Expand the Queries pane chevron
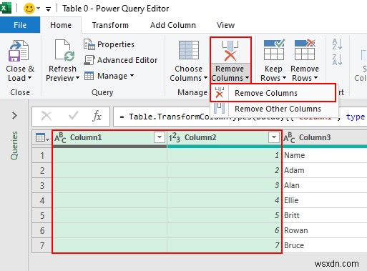 click(14, 116)
